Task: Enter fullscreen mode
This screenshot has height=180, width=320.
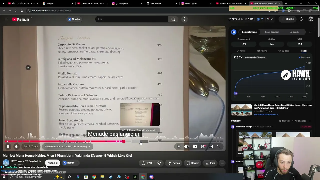Action: click(219, 147)
